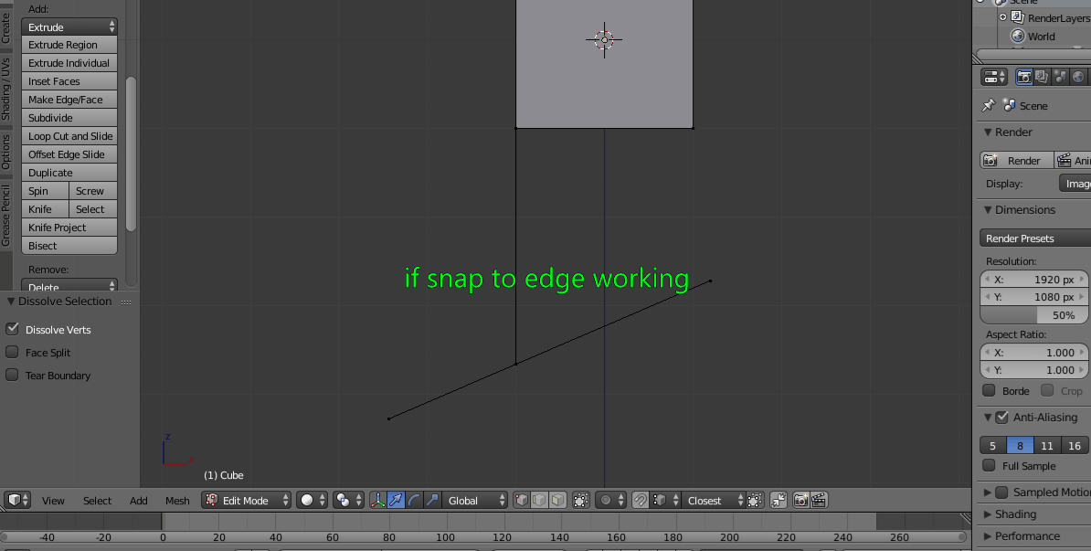Click the resolution percentage 50% slider
Viewport: 1091px width, 551px height.
coord(1034,315)
